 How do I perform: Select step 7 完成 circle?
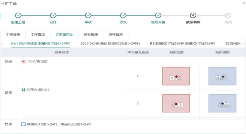pos(228,15)
